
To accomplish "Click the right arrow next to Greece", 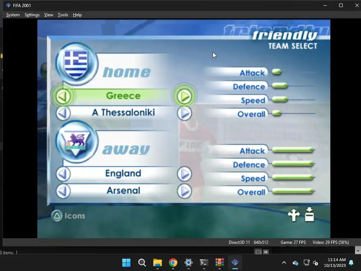I will pos(184,96).
